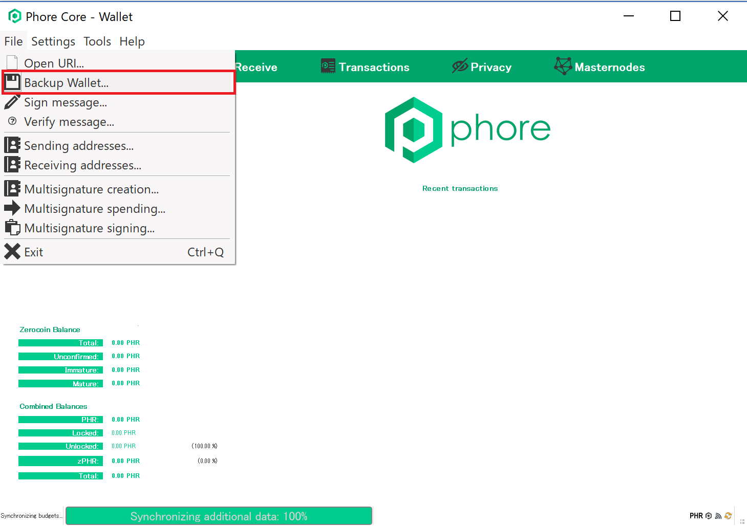Click the "Synchronizing budgets..." status text

(x=31, y=516)
